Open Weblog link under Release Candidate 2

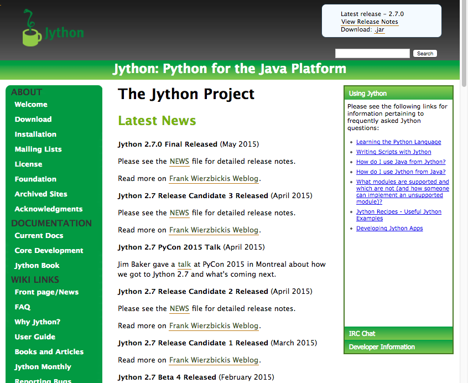point(214,325)
